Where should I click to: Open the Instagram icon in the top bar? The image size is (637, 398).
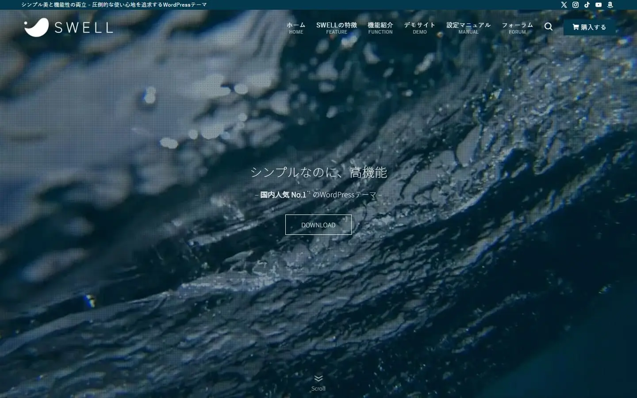[x=575, y=5]
